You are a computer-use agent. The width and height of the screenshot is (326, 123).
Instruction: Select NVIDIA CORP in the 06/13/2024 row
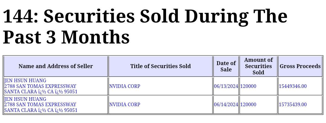125,86
